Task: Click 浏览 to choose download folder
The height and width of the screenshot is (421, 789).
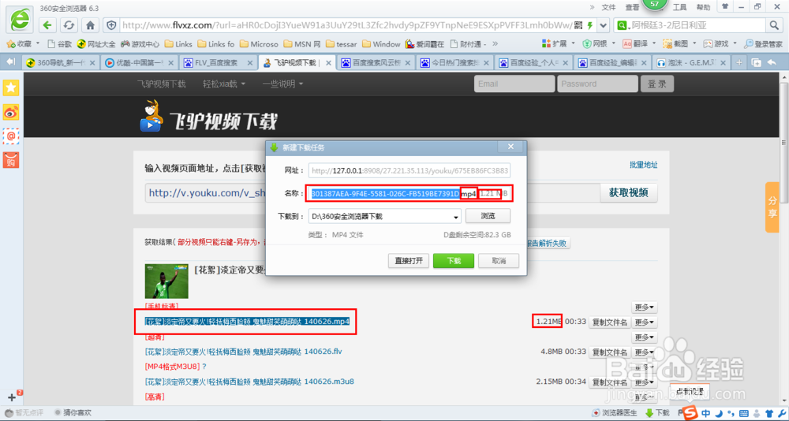Action: 488,216
